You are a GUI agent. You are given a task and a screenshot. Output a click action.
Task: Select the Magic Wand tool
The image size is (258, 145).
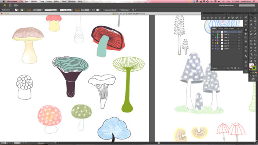pyautogui.click(x=251, y=21)
